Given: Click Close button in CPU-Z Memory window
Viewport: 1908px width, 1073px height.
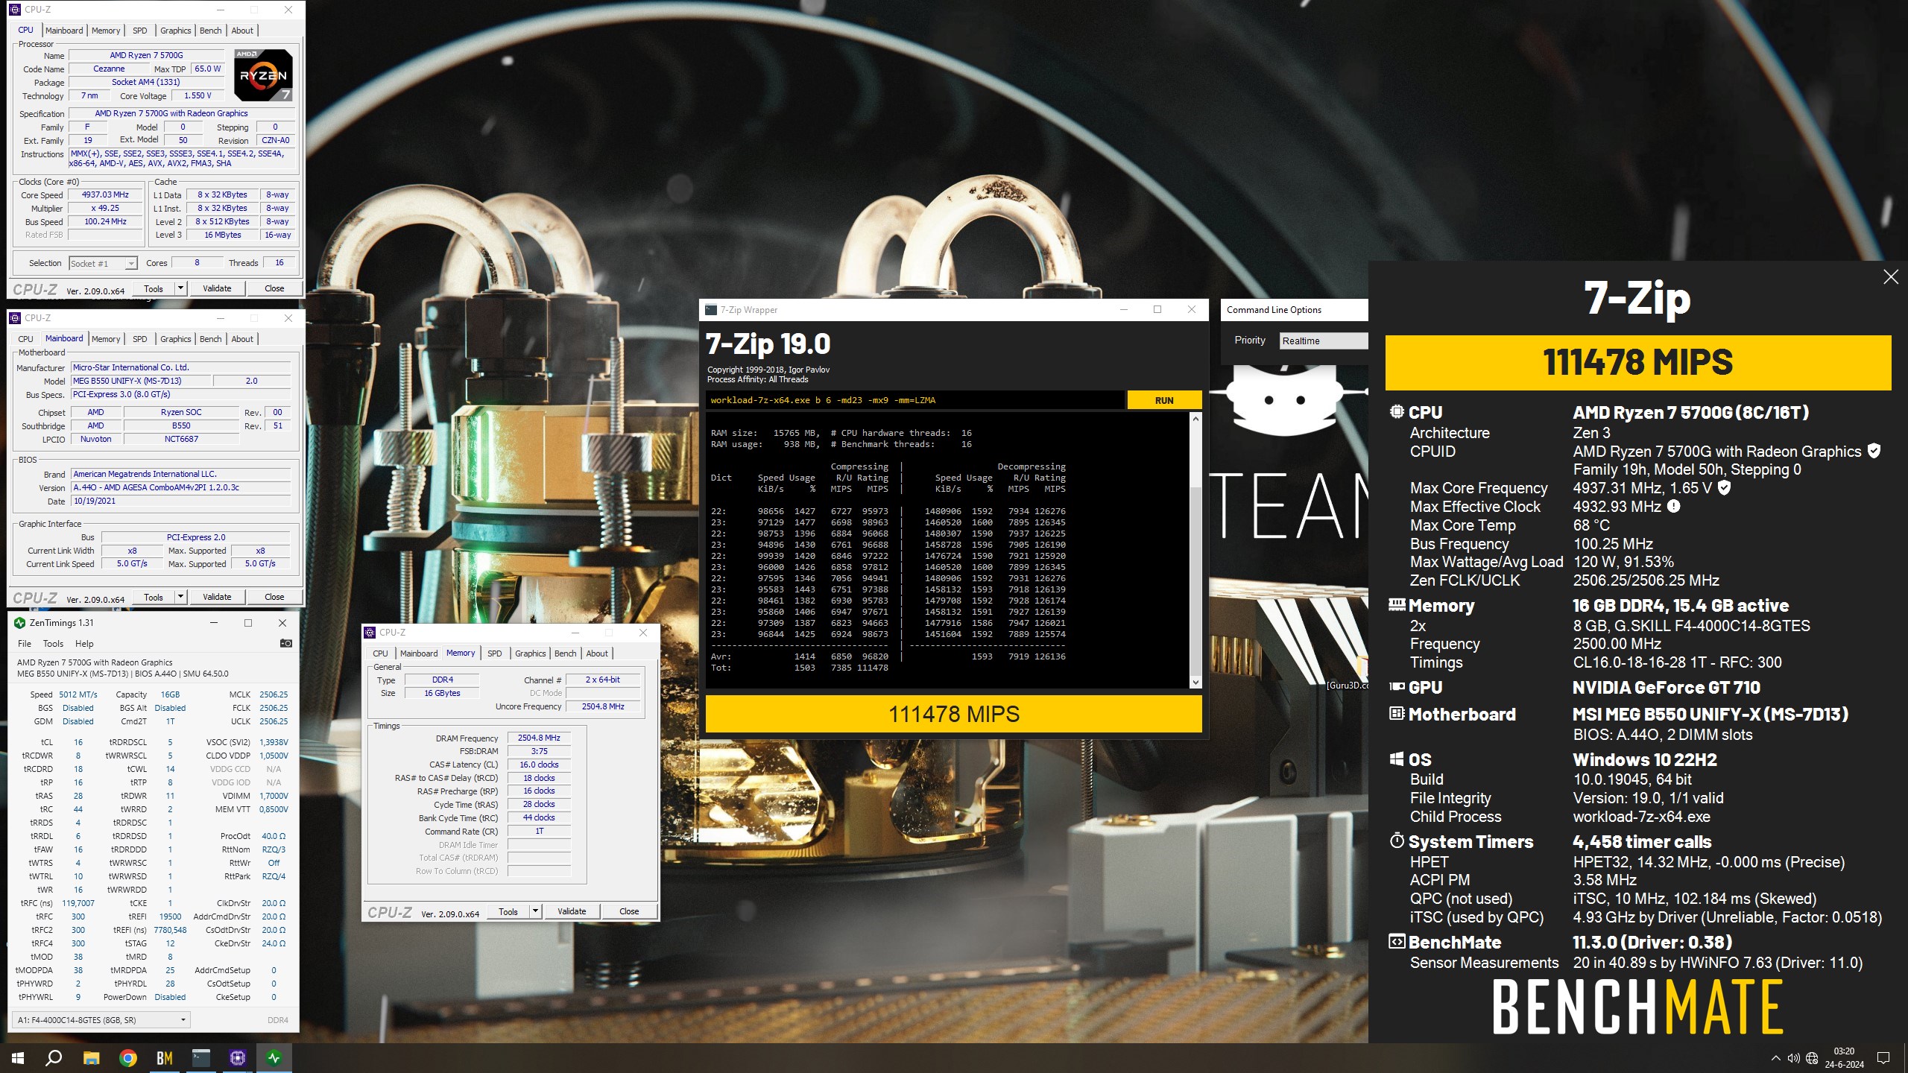Looking at the screenshot, I should (x=629, y=911).
